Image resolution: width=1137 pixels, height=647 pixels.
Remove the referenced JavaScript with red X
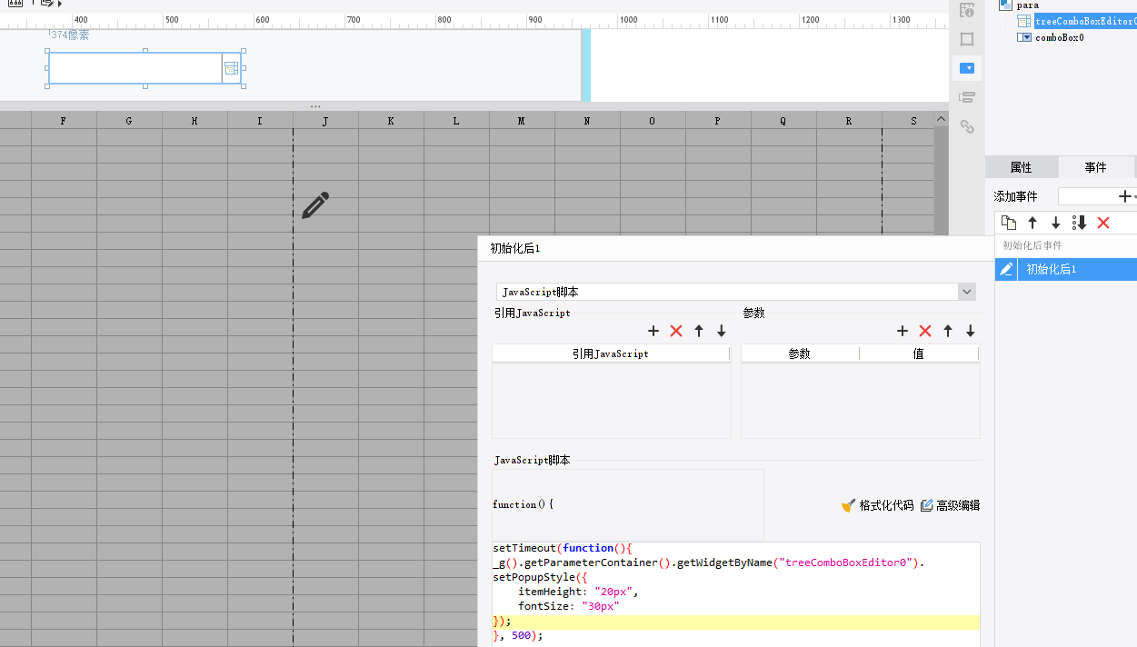[x=676, y=331]
